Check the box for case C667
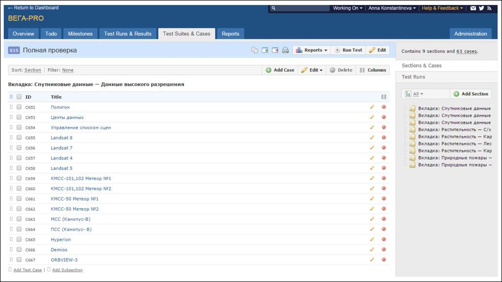The height and width of the screenshot is (282, 502). [x=19, y=259]
